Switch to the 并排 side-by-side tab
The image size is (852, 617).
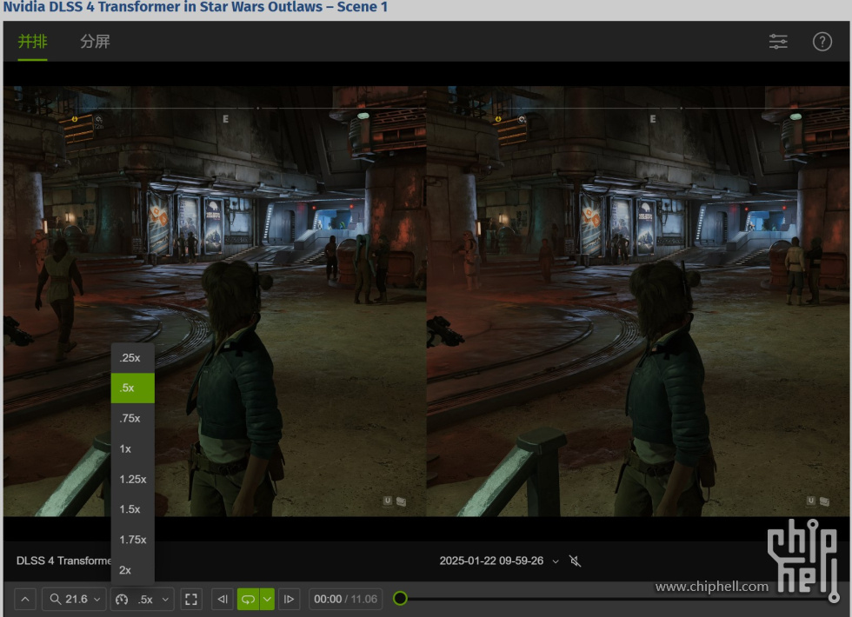click(33, 42)
